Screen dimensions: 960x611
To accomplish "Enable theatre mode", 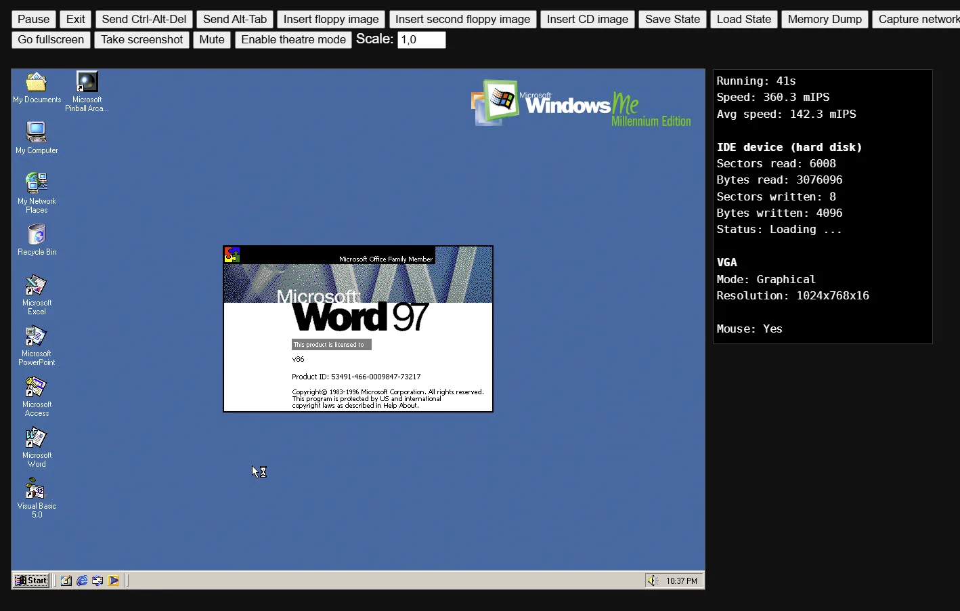I will pos(293,39).
